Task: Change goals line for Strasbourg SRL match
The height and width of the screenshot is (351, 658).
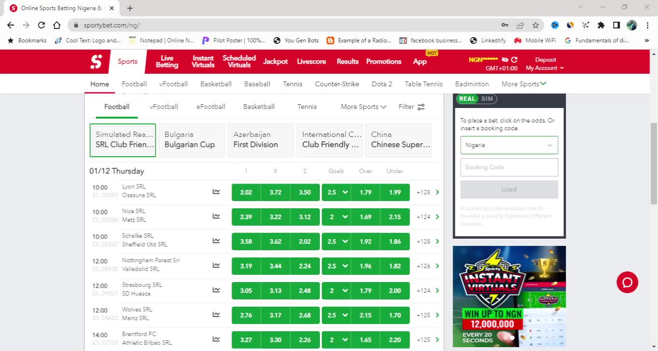Action: click(337, 290)
